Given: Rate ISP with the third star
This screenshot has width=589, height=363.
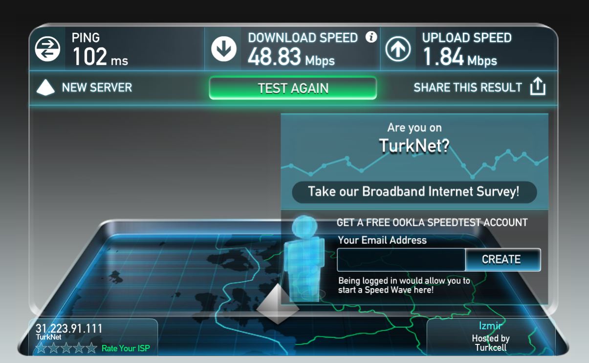Looking at the screenshot, I should (66, 348).
